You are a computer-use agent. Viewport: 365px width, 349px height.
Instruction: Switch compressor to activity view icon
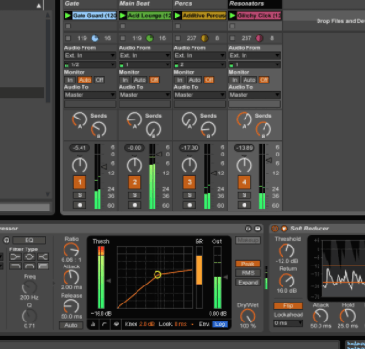(x=116, y=324)
